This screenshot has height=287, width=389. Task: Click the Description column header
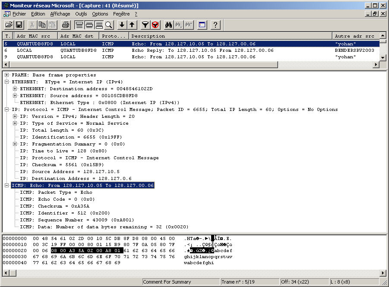[231, 36]
